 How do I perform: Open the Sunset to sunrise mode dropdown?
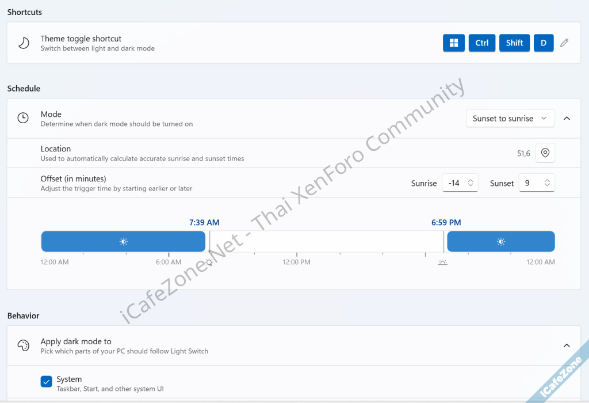[x=510, y=118]
